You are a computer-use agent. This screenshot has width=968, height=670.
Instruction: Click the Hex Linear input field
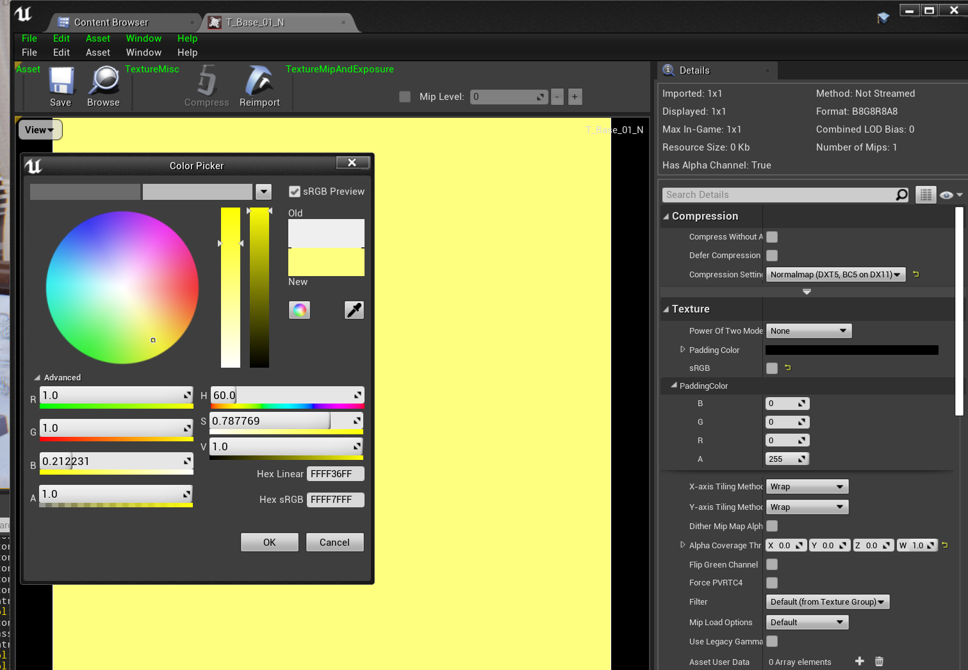[336, 474]
